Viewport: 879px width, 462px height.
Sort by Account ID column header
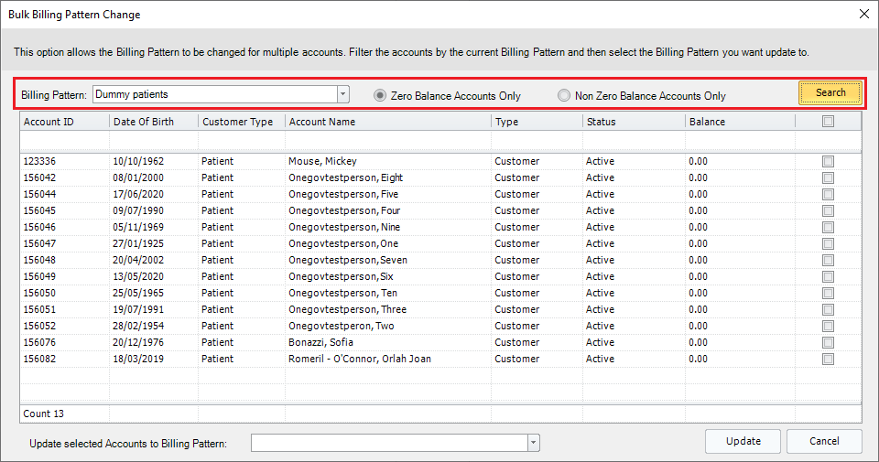tap(62, 122)
